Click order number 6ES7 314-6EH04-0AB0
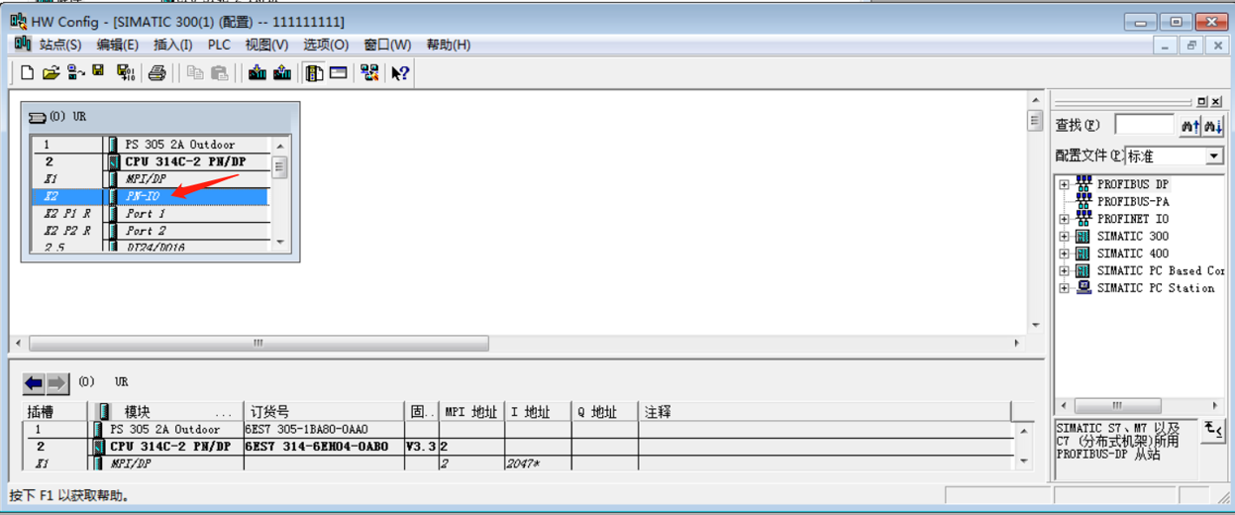 tap(317, 447)
